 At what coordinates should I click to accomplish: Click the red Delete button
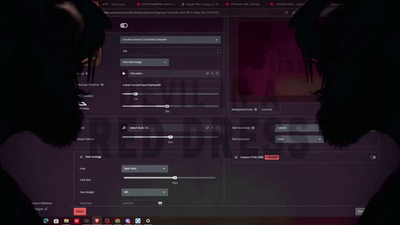80,212
